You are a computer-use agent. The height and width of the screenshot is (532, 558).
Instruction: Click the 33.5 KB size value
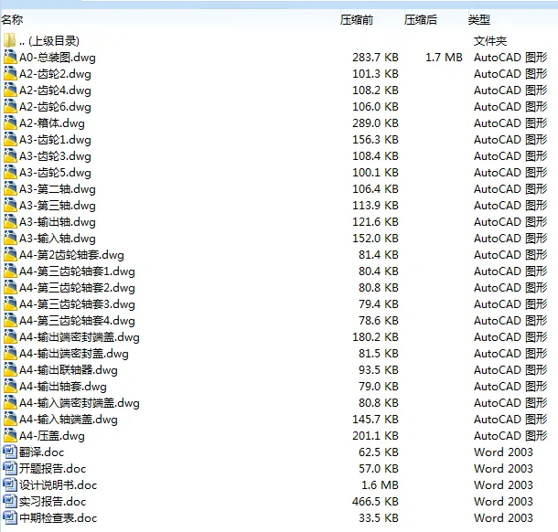[x=379, y=517]
